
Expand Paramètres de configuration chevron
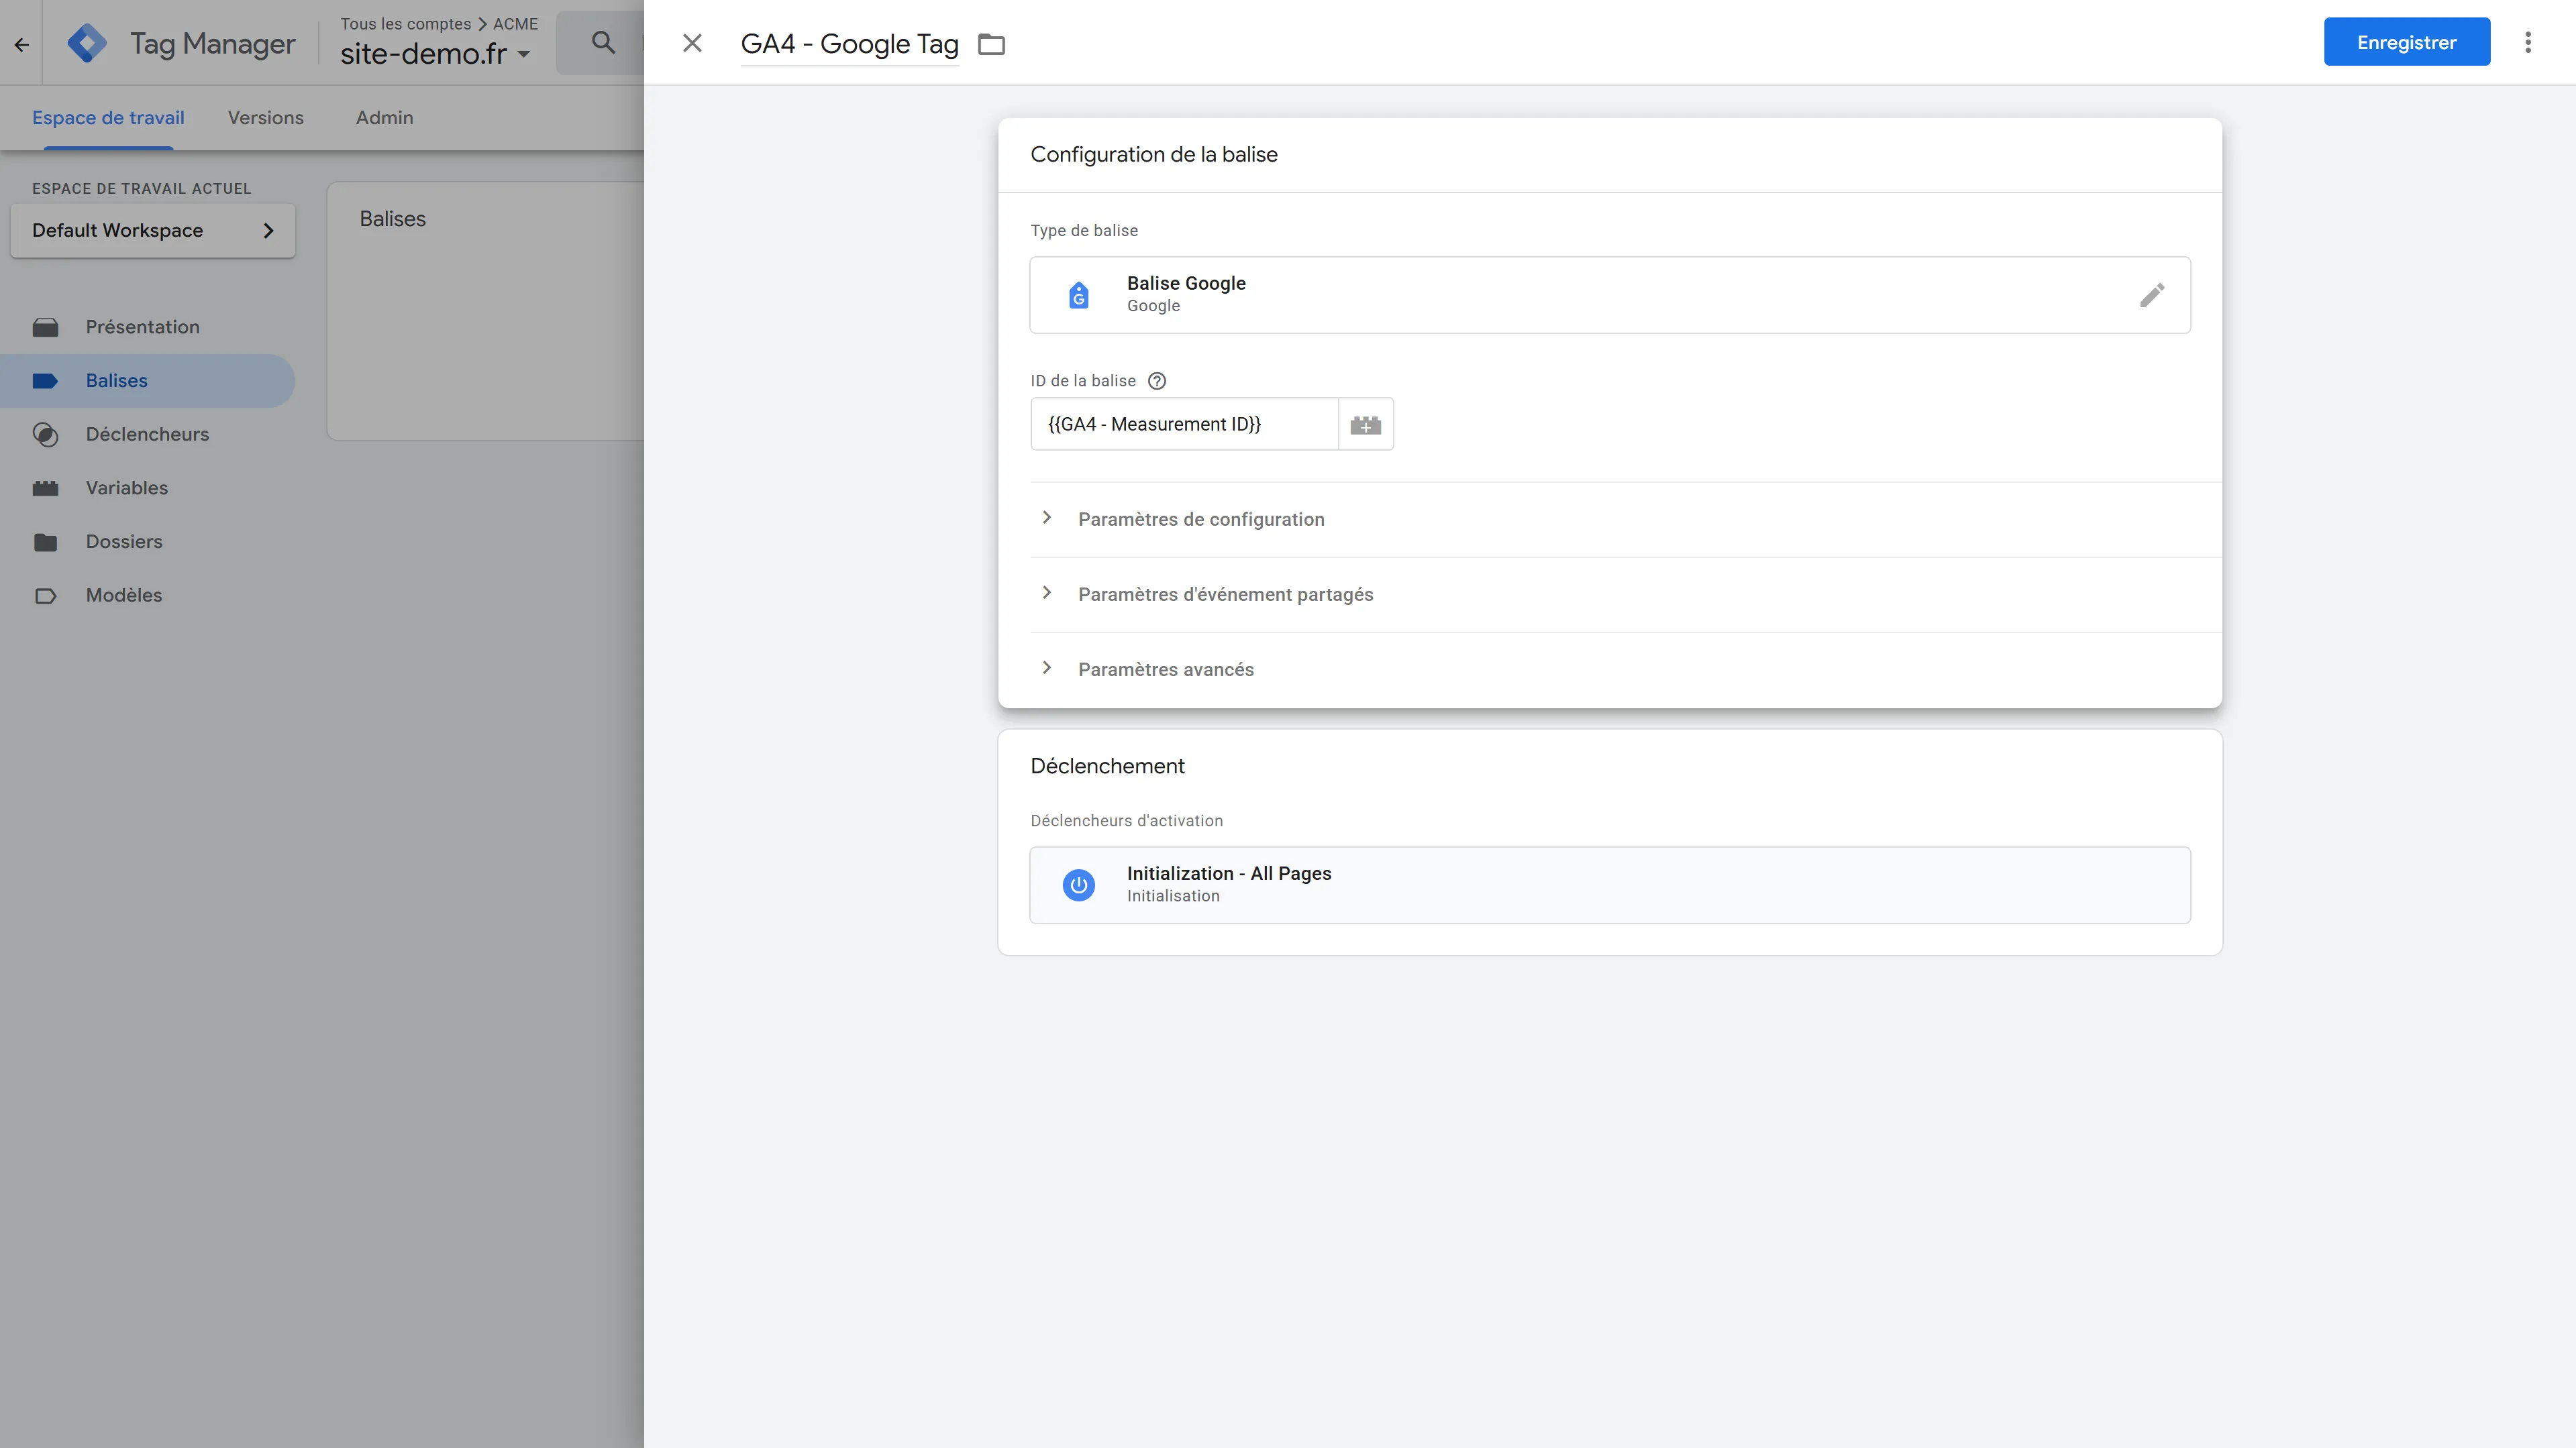(x=1046, y=518)
